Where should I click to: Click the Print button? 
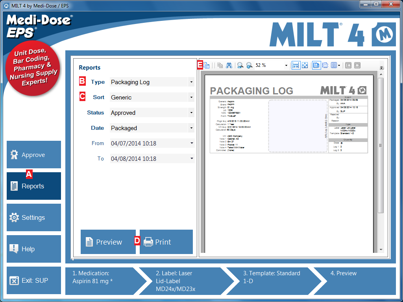point(166,242)
